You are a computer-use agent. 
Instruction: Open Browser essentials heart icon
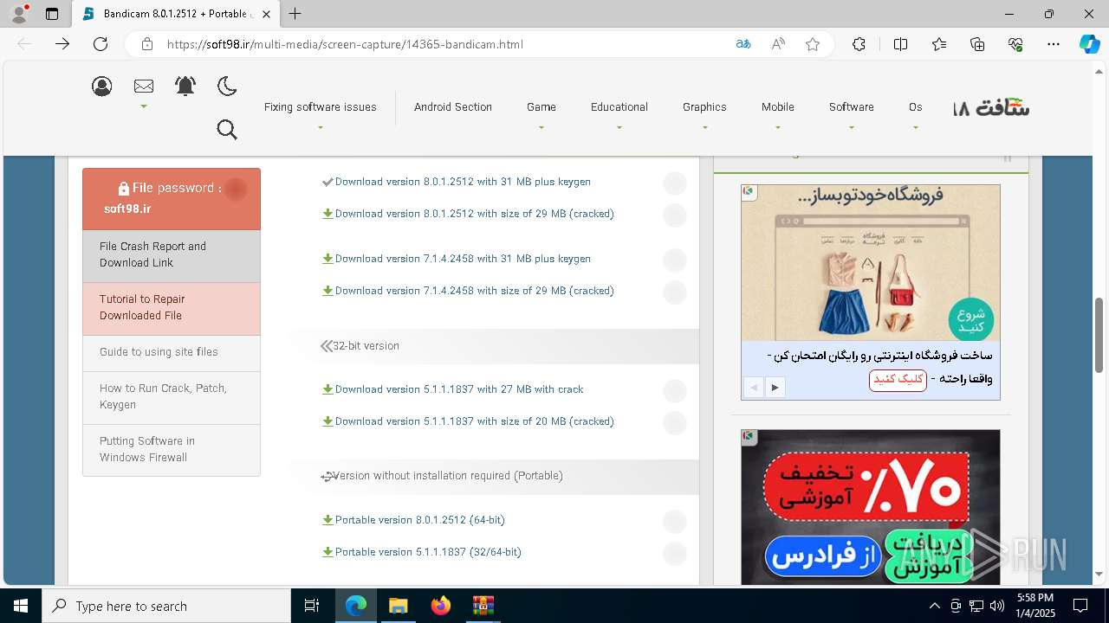tap(1015, 44)
